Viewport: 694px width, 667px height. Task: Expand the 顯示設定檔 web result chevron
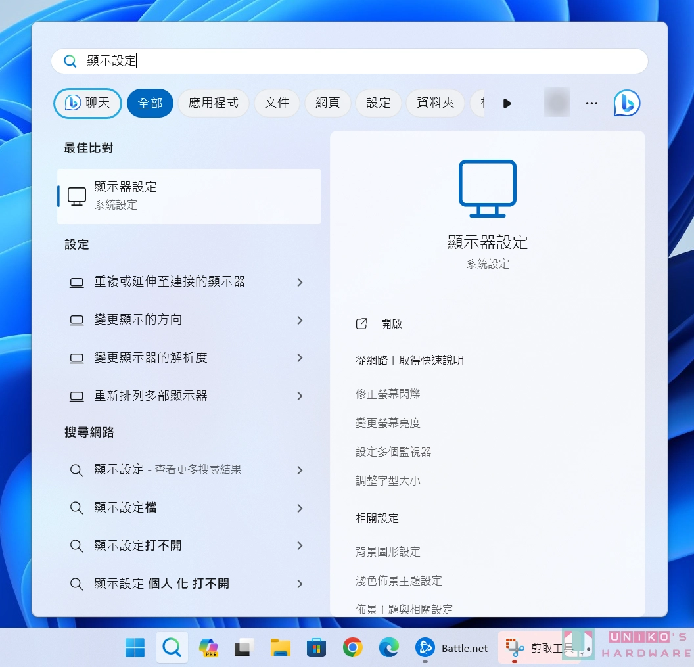point(300,508)
